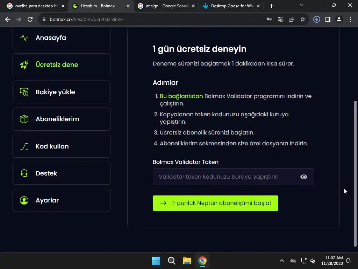358x269 pixels.
Task: Click the padlock site info icon
Action: tap(44, 20)
